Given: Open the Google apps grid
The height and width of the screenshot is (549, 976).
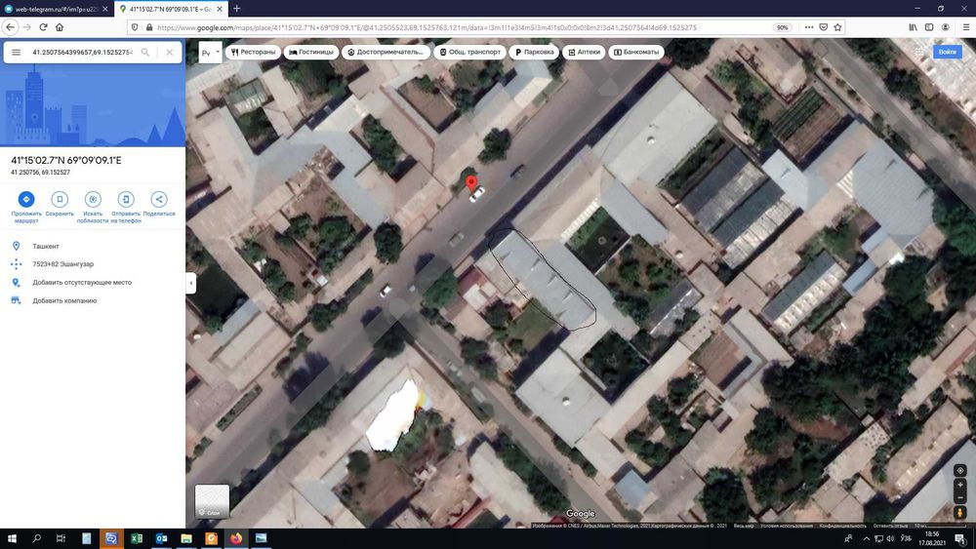Looking at the screenshot, I should click(919, 53).
